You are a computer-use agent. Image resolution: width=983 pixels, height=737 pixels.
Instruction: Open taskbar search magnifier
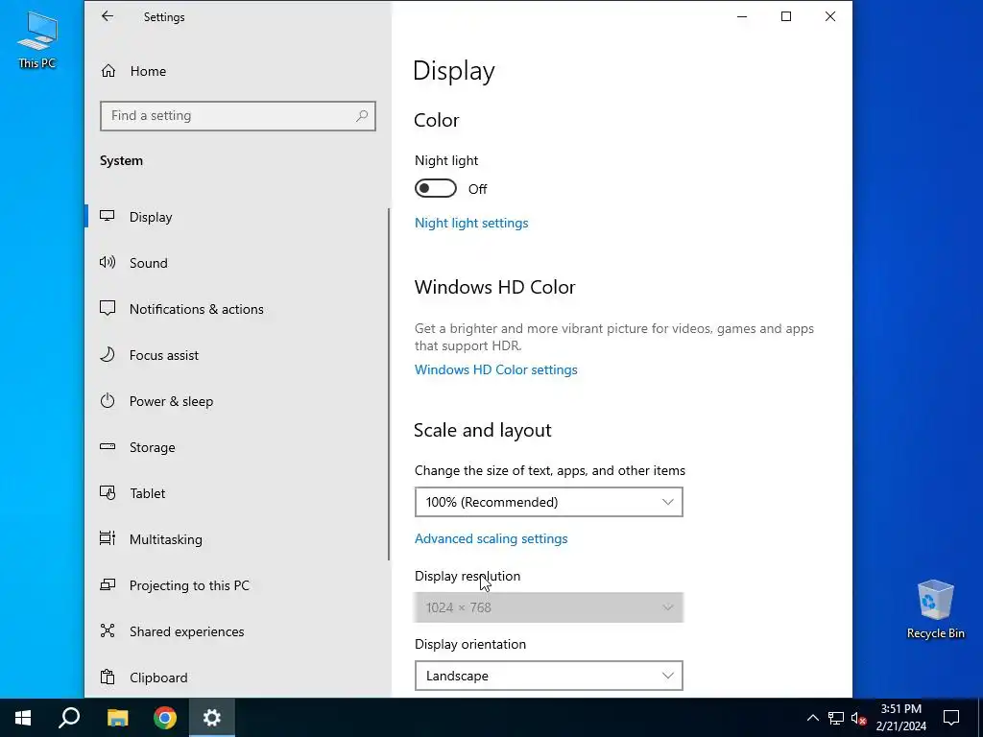pos(69,718)
